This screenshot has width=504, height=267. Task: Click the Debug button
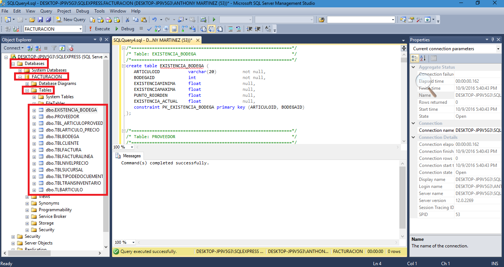125,28
